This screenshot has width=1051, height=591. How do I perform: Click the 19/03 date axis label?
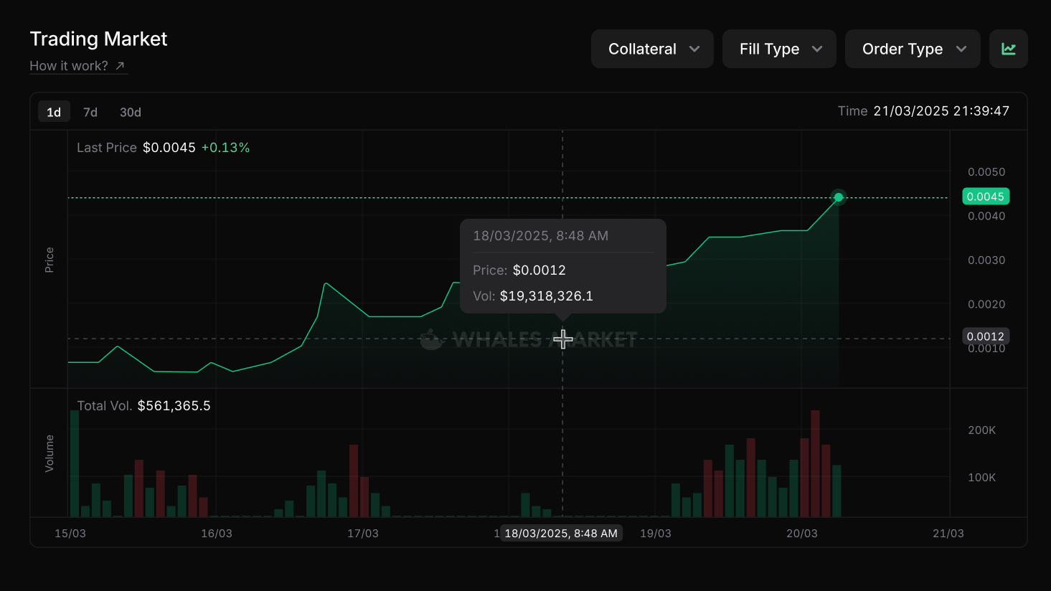656,534
